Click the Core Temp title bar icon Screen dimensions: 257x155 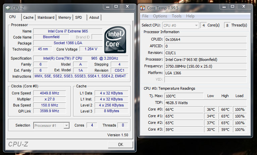143,8
